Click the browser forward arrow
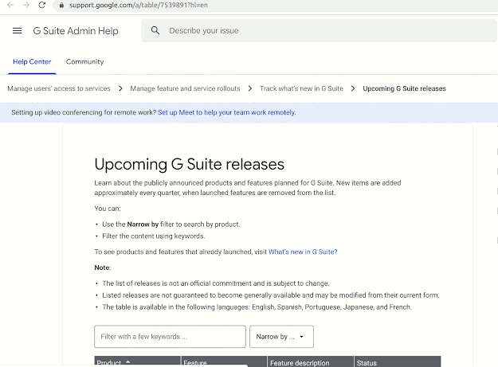This screenshot has height=367, width=498. (x=26, y=5)
